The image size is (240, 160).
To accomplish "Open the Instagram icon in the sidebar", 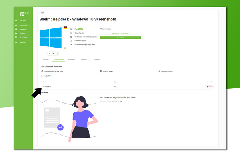I will coord(26,13).
